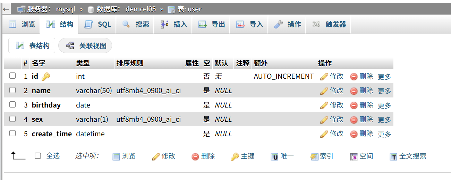
Task: Click the red 删除 icon for id column
Action: [x=354, y=77]
